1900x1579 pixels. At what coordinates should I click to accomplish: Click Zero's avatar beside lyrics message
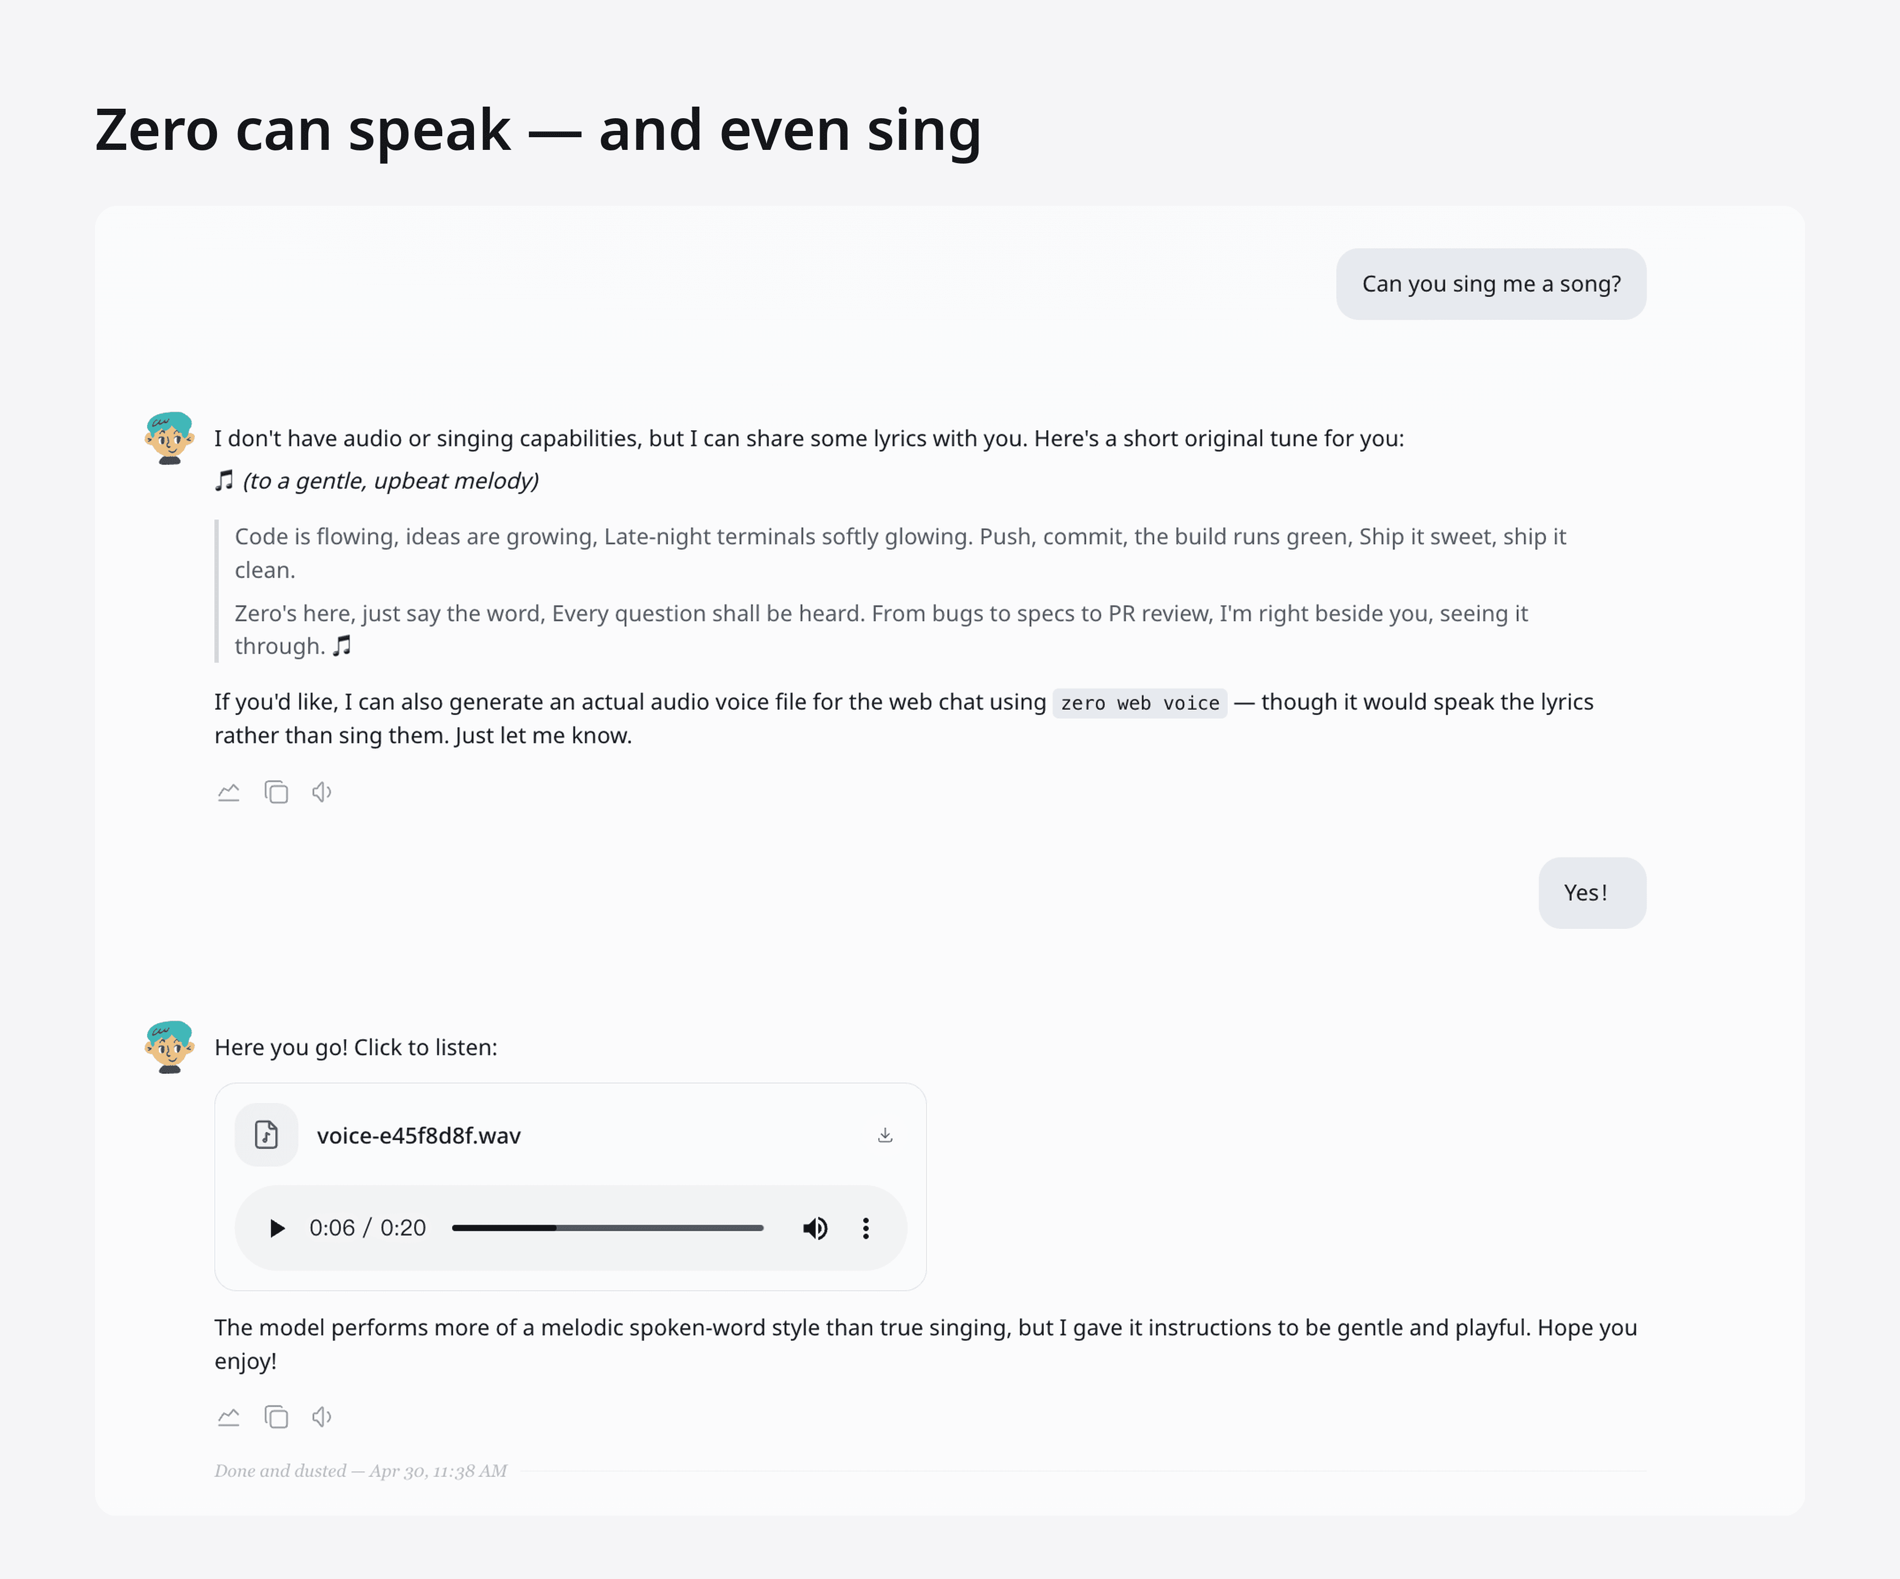169,438
